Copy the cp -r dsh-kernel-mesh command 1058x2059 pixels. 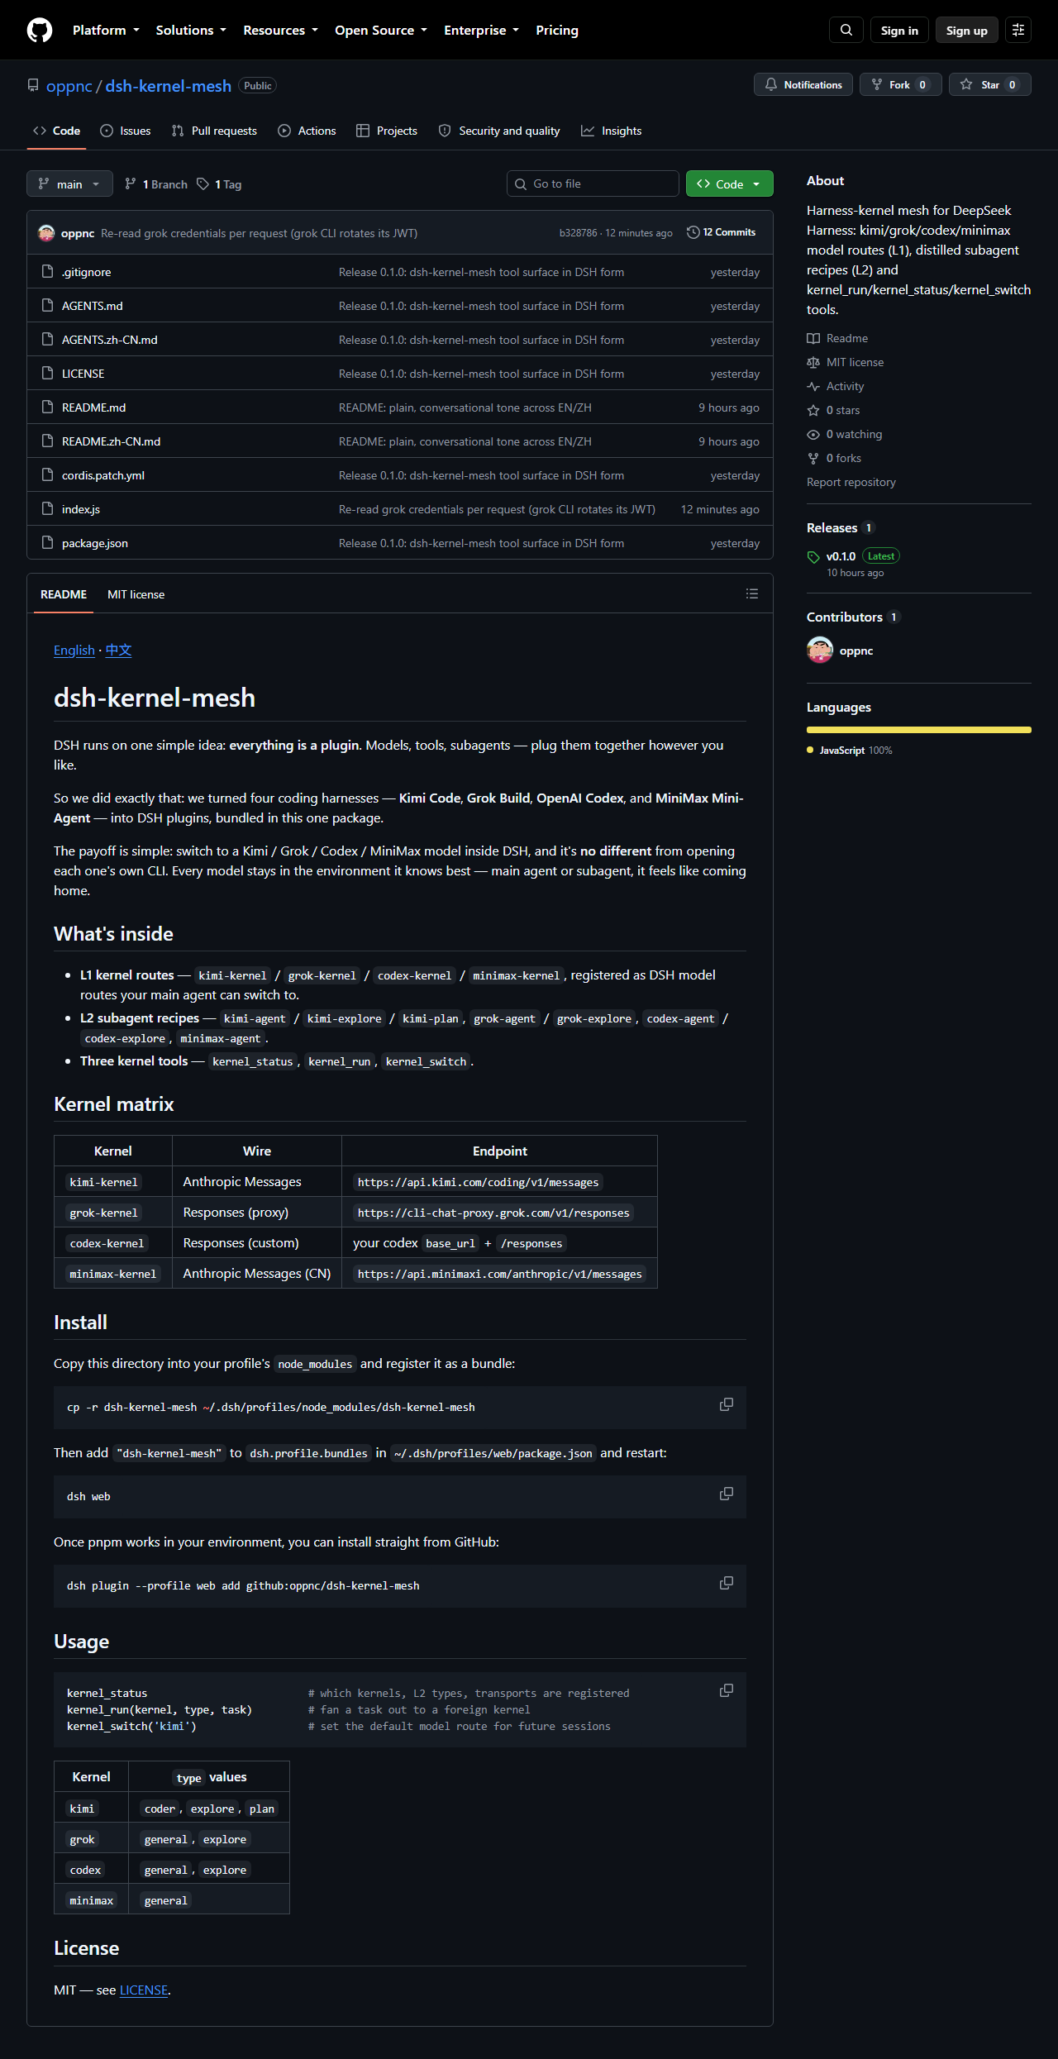point(727,1404)
